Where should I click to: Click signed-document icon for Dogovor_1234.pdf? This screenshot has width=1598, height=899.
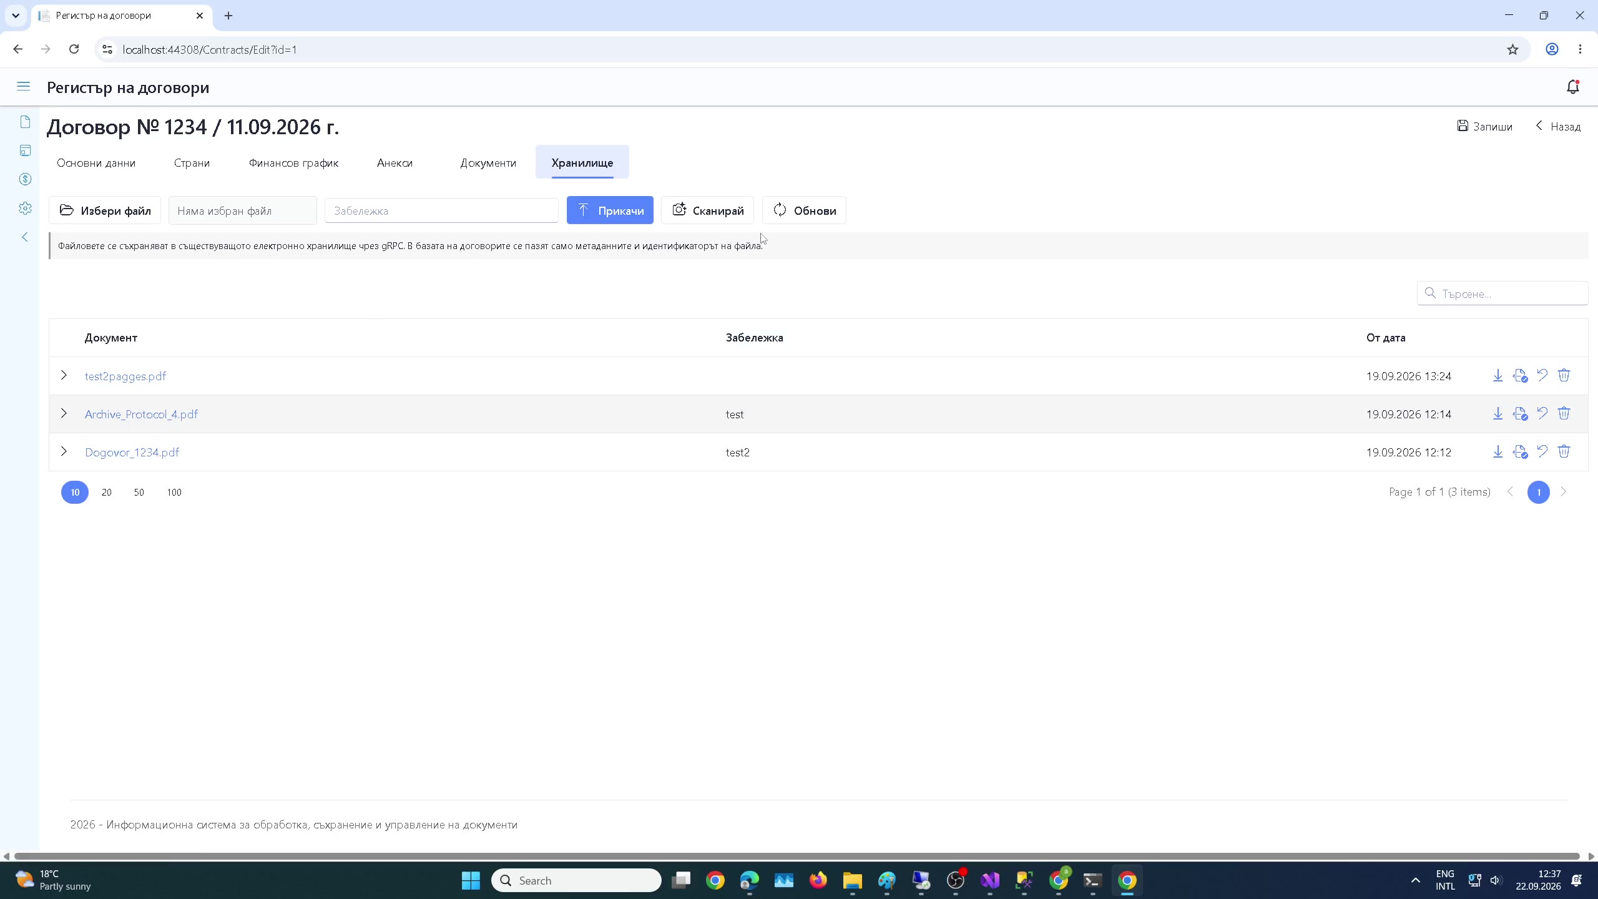pos(1520,452)
